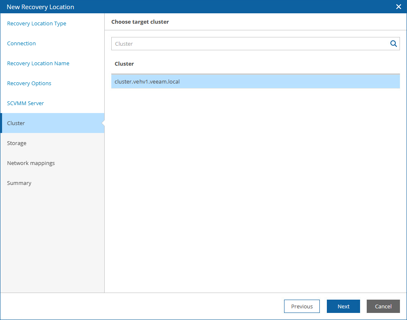
Task: Sort by the Cluster column header
Action: point(124,64)
